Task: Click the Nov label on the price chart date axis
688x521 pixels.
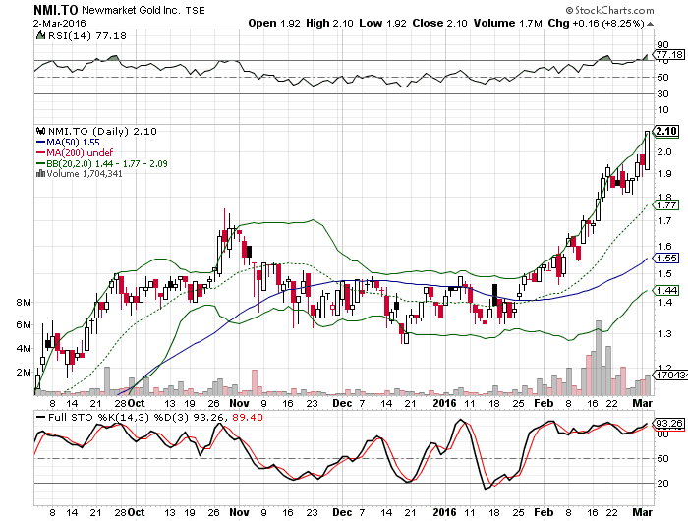Action: [x=239, y=403]
